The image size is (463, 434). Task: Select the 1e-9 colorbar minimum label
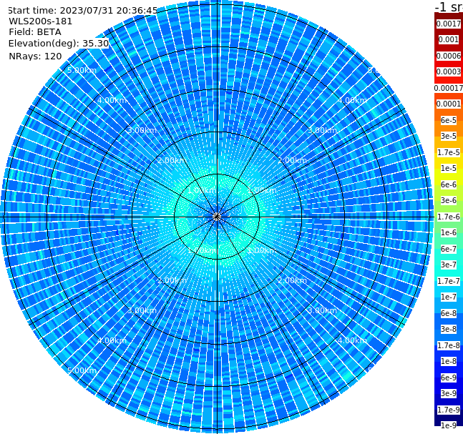pyautogui.click(x=449, y=425)
